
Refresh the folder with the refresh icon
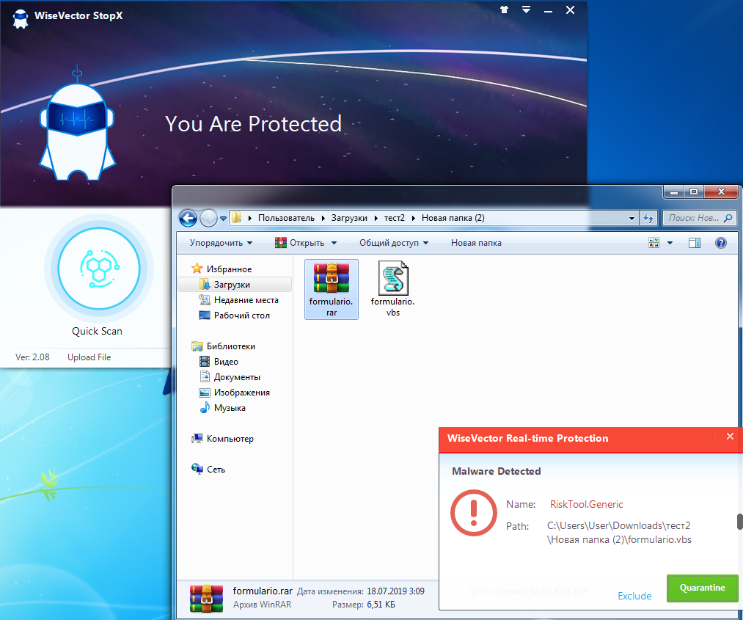pyautogui.click(x=648, y=218)
